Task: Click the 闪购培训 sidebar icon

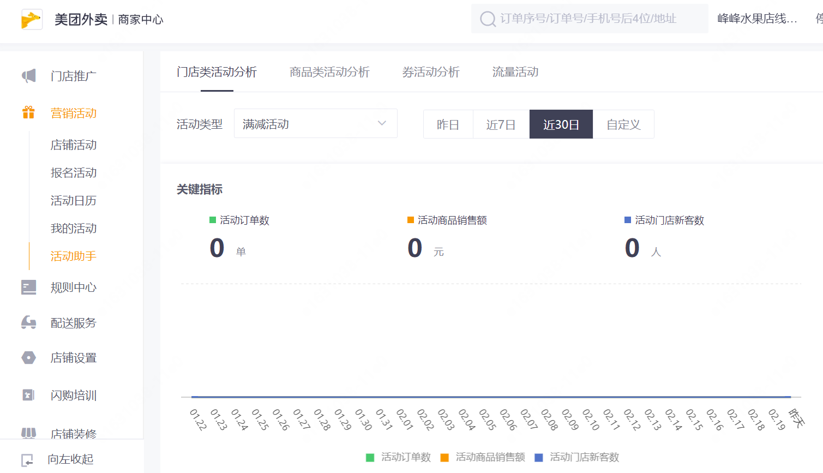Action: (29, 395)
